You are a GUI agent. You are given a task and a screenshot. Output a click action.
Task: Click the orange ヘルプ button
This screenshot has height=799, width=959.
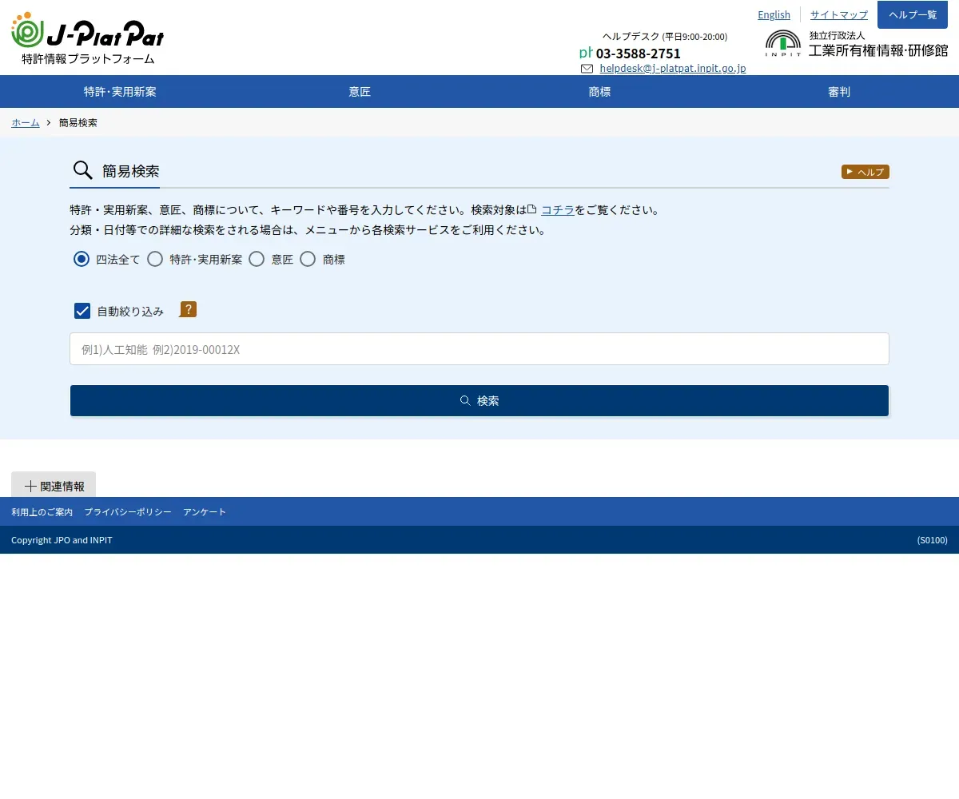click(x=865, y=172)
